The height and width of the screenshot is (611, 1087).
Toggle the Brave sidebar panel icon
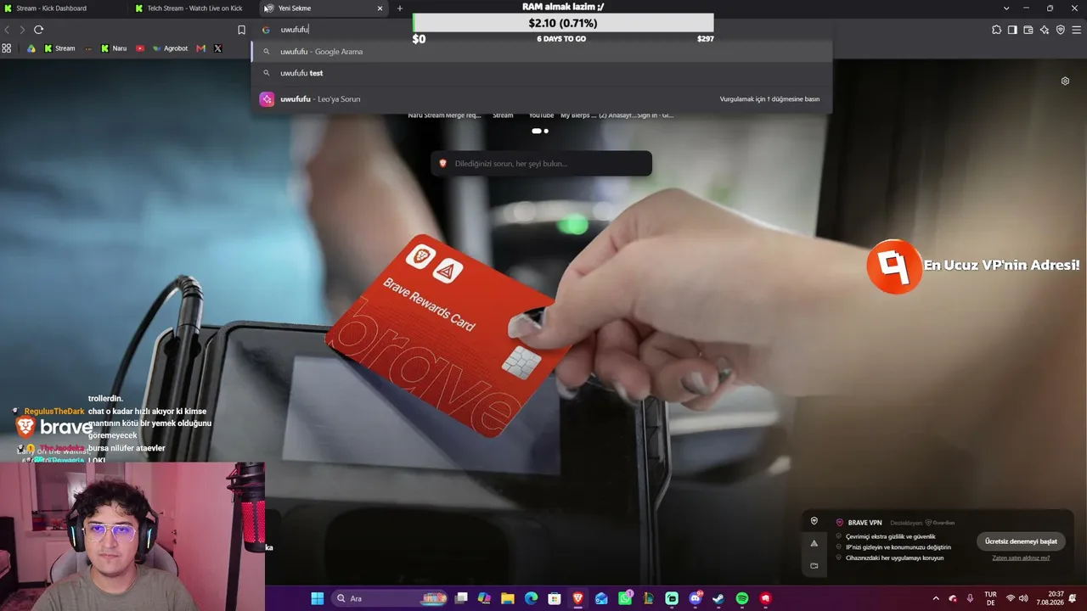click(x=1012, y=30)
